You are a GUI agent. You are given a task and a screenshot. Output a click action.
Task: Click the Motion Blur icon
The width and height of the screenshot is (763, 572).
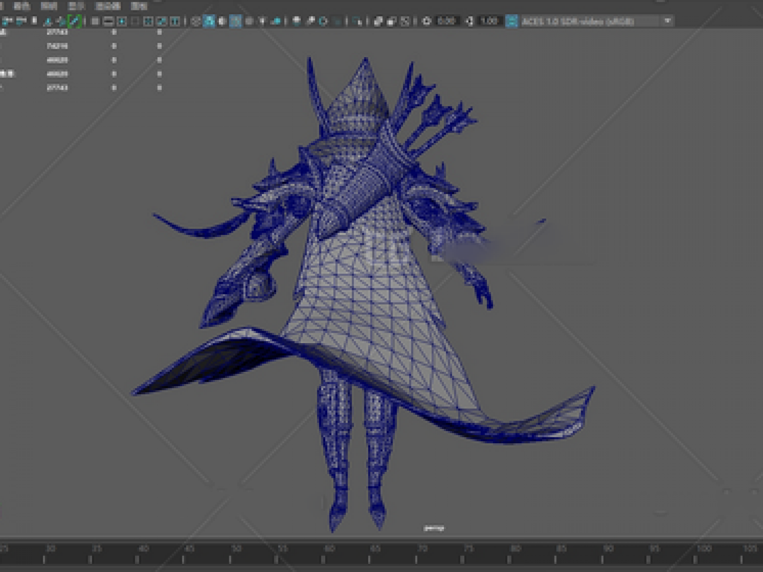coord(310,21)
